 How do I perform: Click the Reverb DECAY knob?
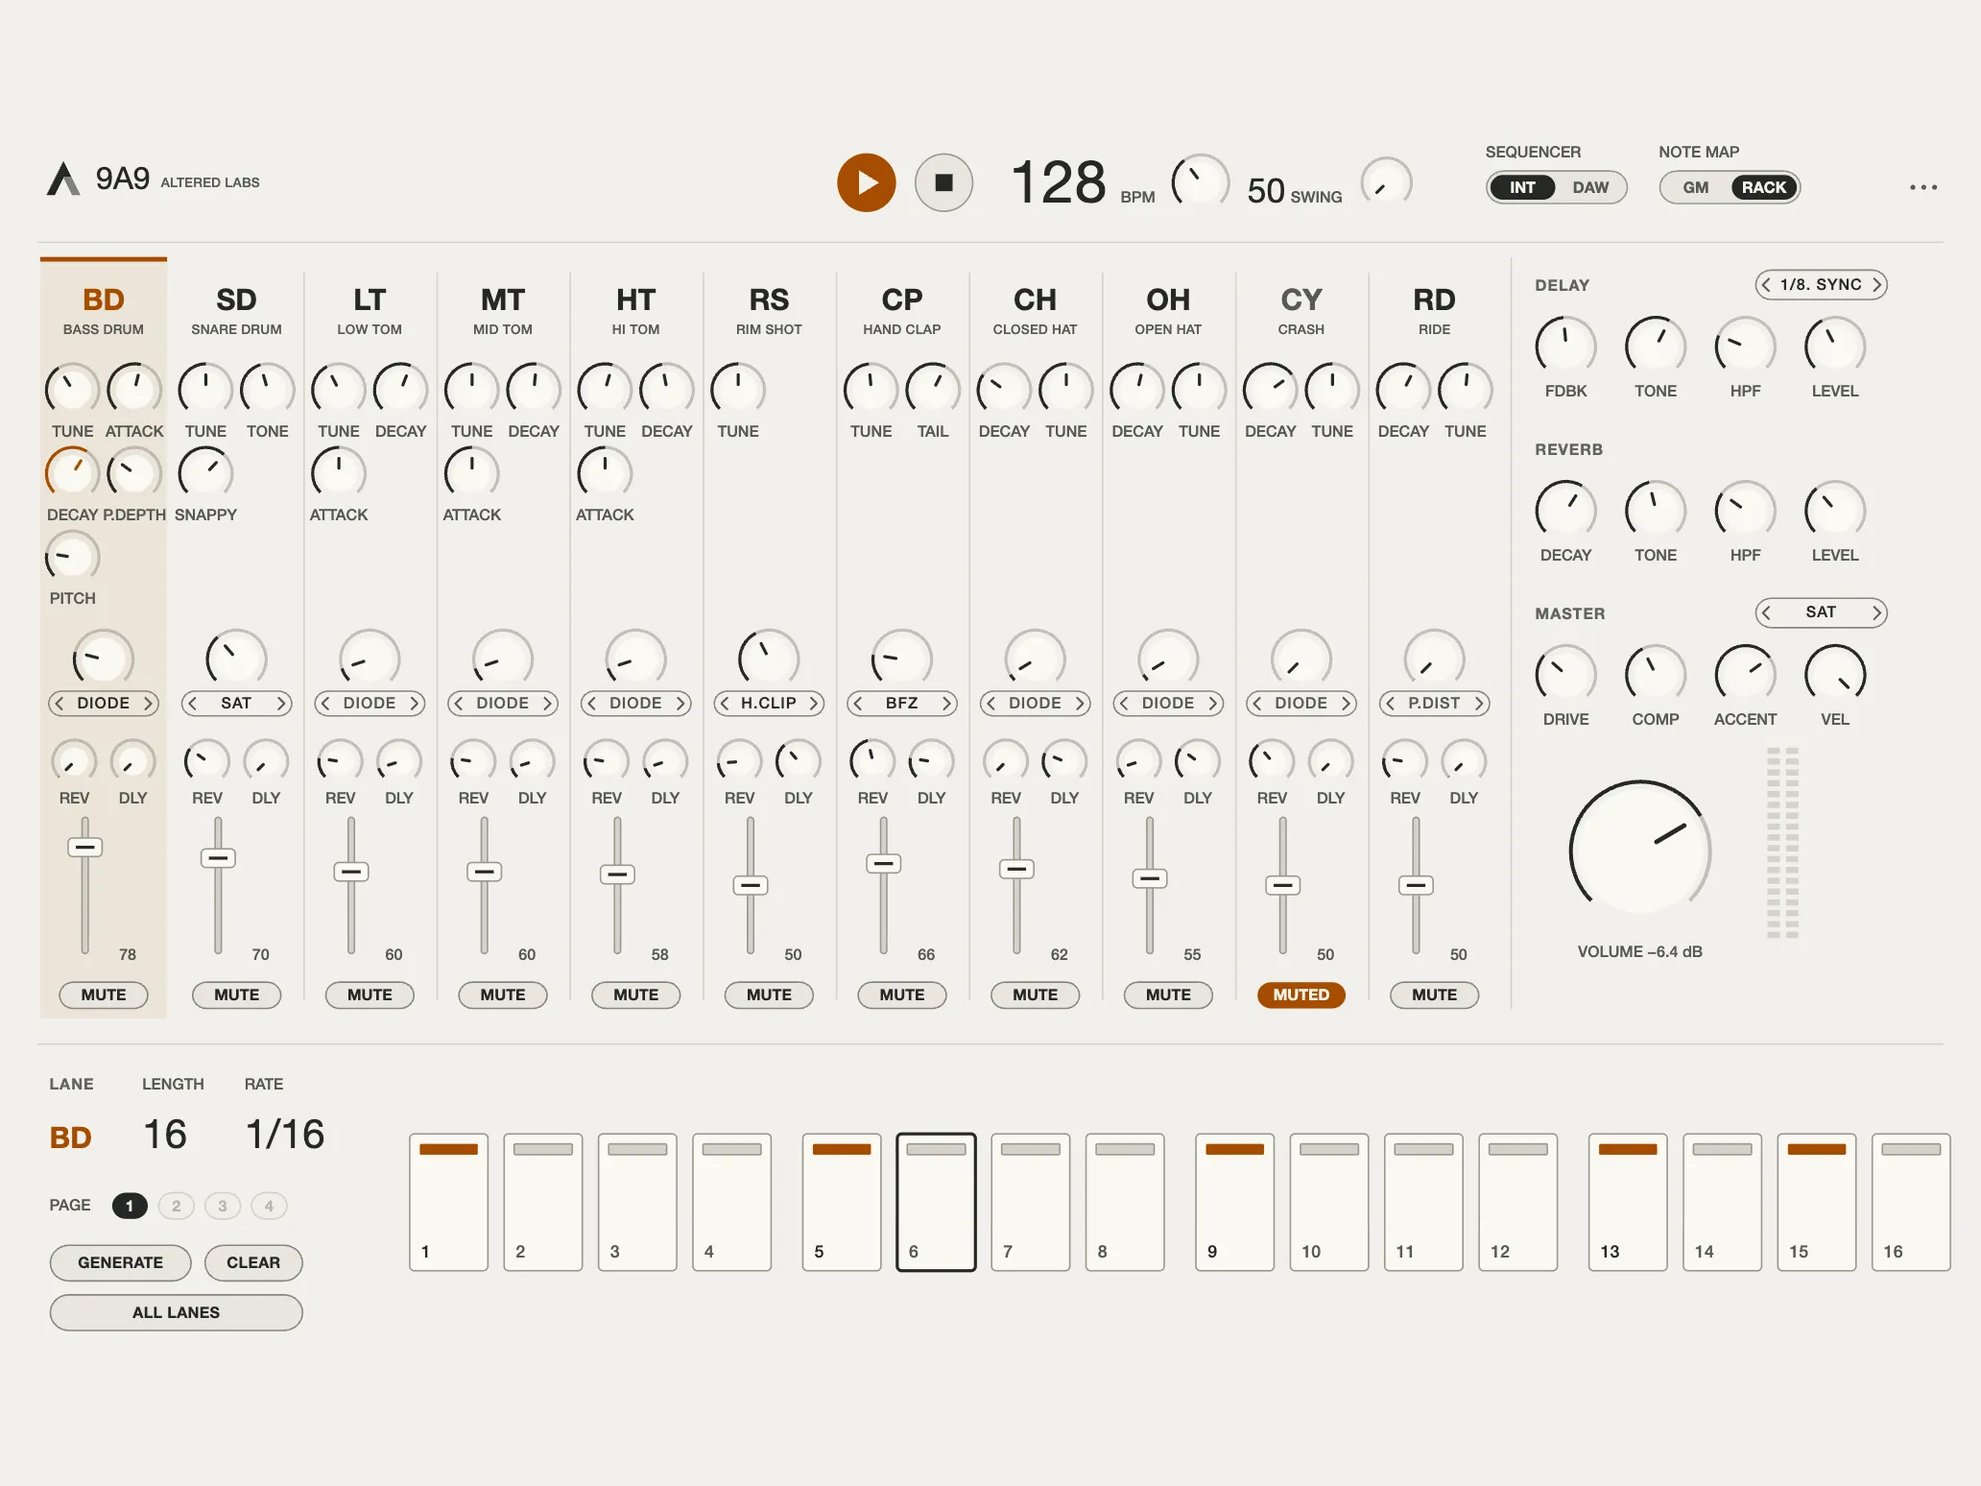(1565, 510)
